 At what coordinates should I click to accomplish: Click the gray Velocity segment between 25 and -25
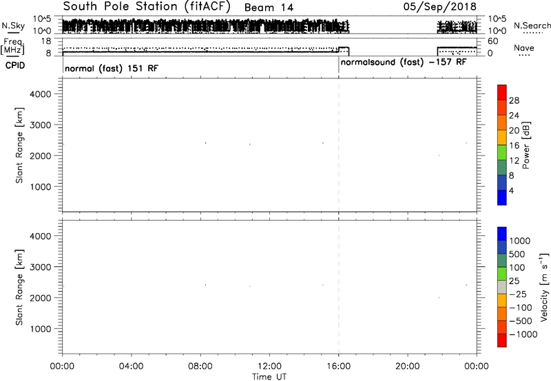pos(502,287)
